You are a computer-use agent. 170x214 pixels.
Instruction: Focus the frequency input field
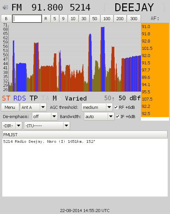tap(27, 18)
